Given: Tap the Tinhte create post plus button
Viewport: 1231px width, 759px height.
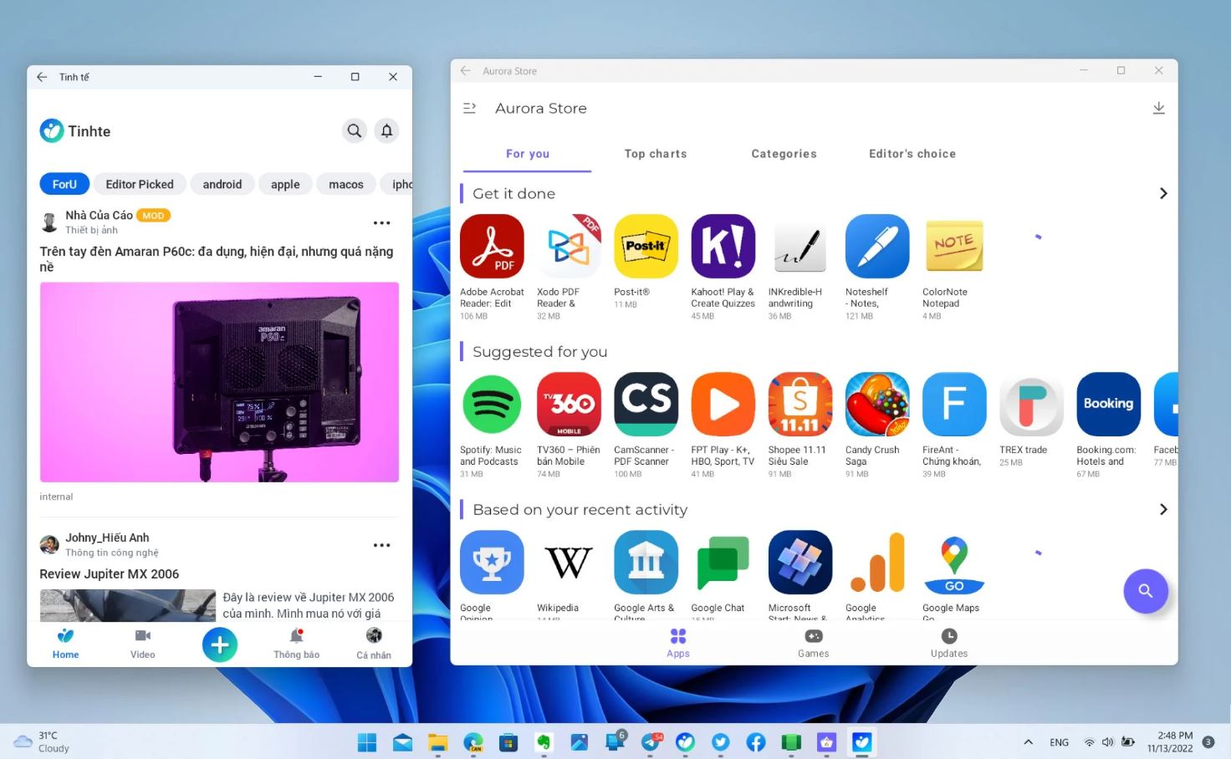Looking at the screenshot, I should [x=220, y=644].
